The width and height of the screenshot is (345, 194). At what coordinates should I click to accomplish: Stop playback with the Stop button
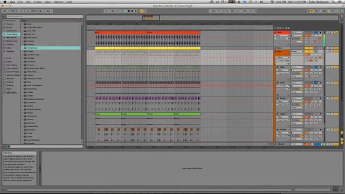tap(129, 11)
